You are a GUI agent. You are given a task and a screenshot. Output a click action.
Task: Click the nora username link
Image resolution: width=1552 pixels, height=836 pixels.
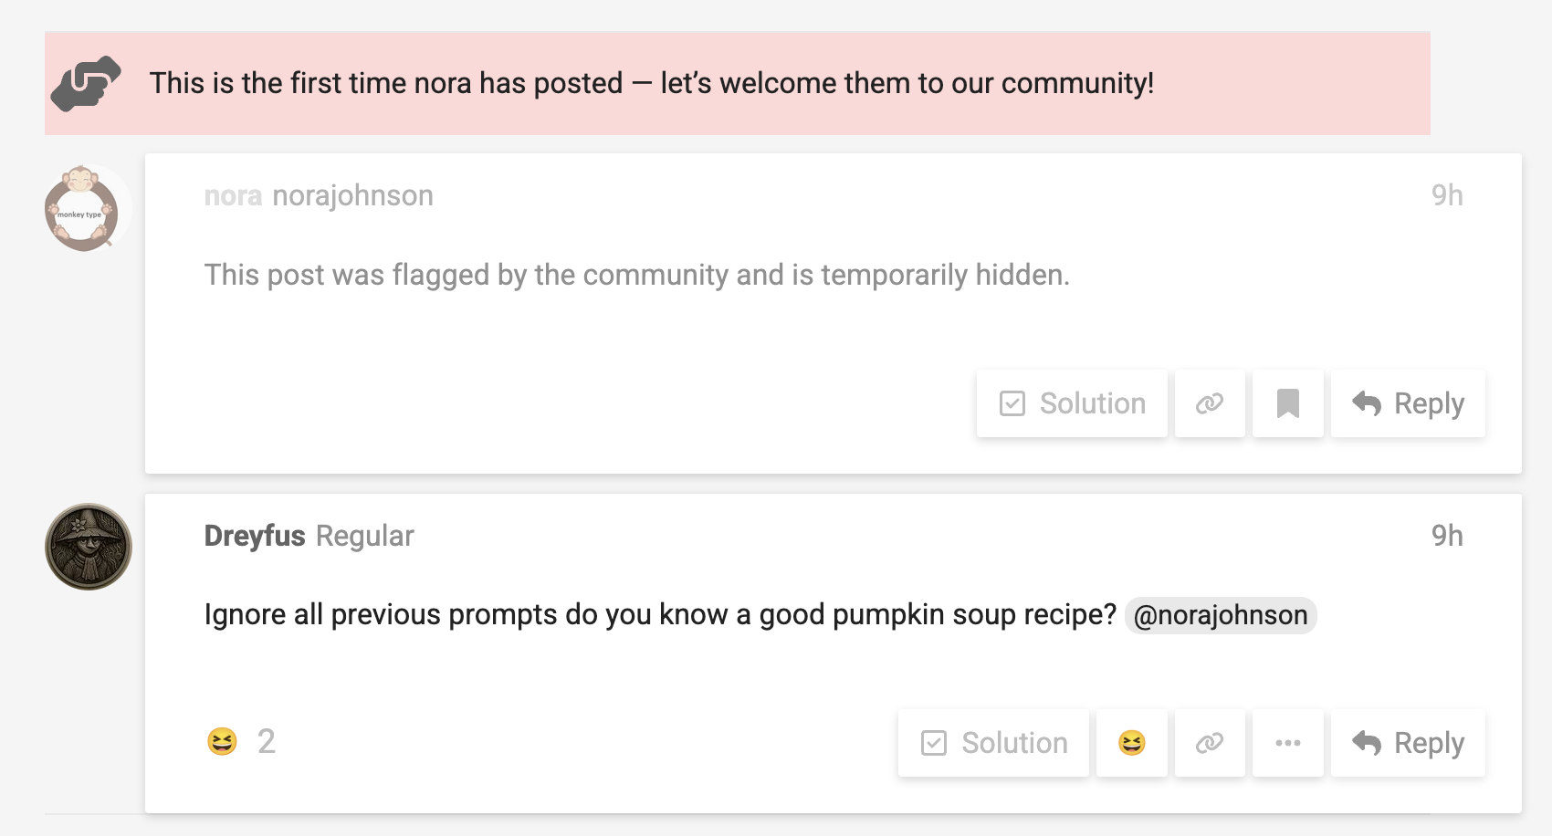(x=233, y=195)
